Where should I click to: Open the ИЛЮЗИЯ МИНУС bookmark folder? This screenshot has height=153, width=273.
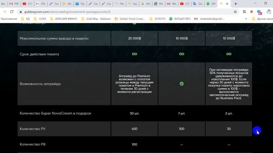click(x=64, y=19)
